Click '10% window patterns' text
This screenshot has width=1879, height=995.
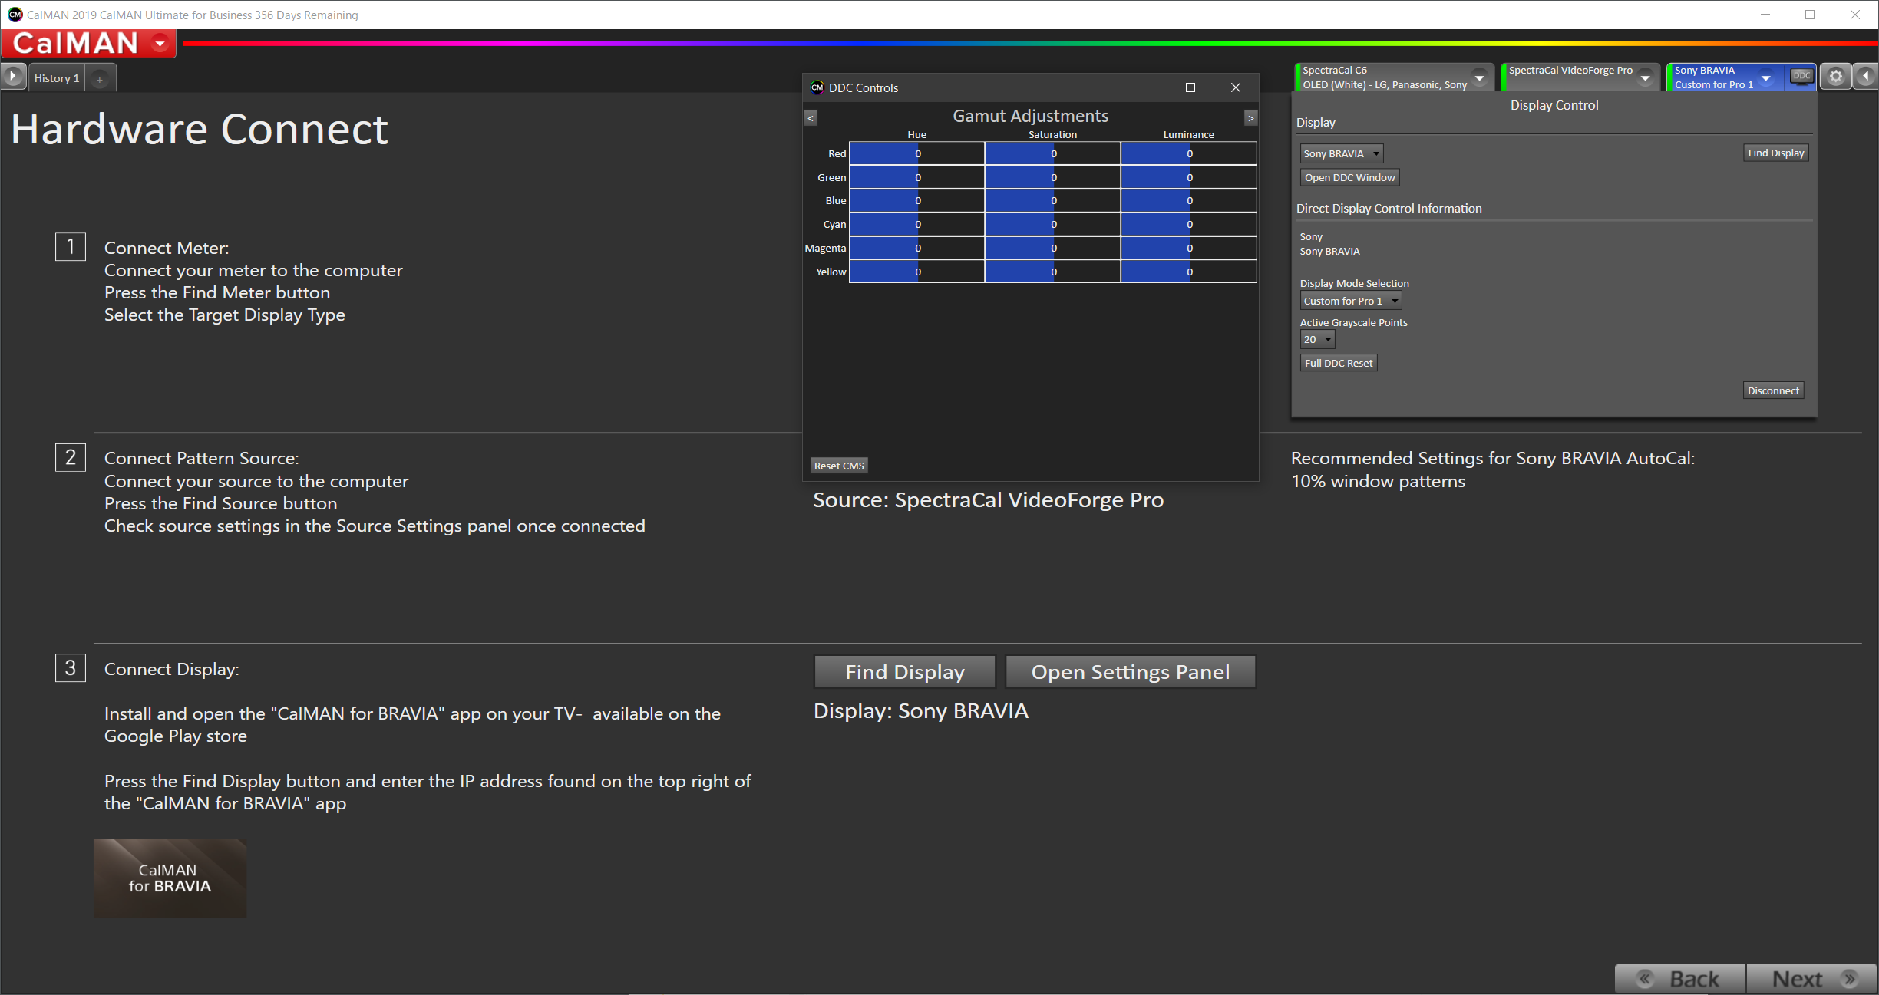1378,482
